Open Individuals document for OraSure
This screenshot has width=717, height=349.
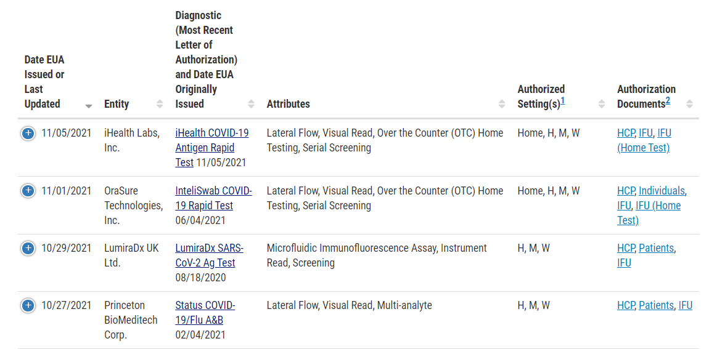(x=662, y=190)
